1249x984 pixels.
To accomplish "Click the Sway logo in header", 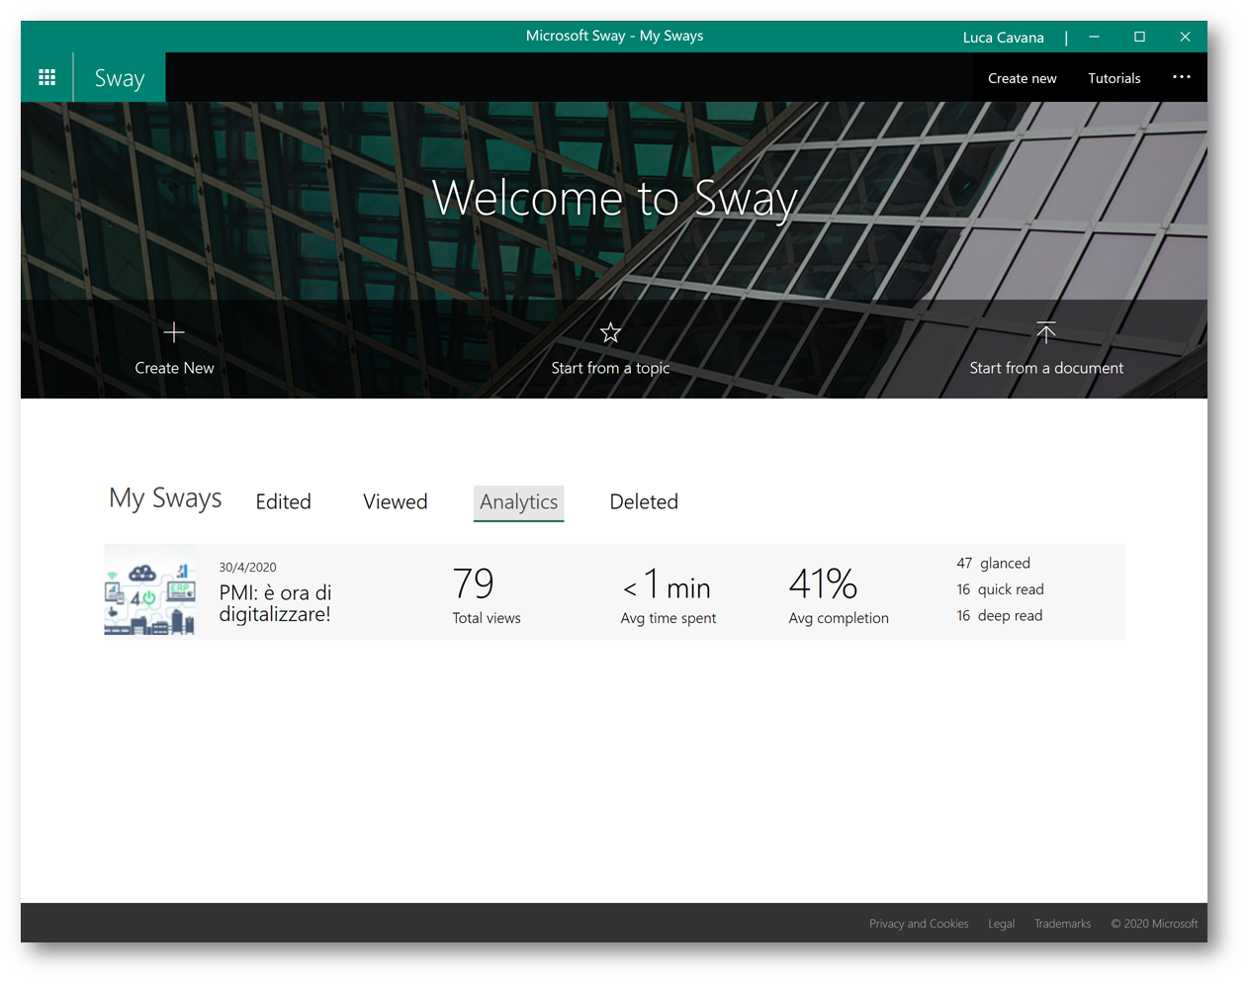I will 120,78.
